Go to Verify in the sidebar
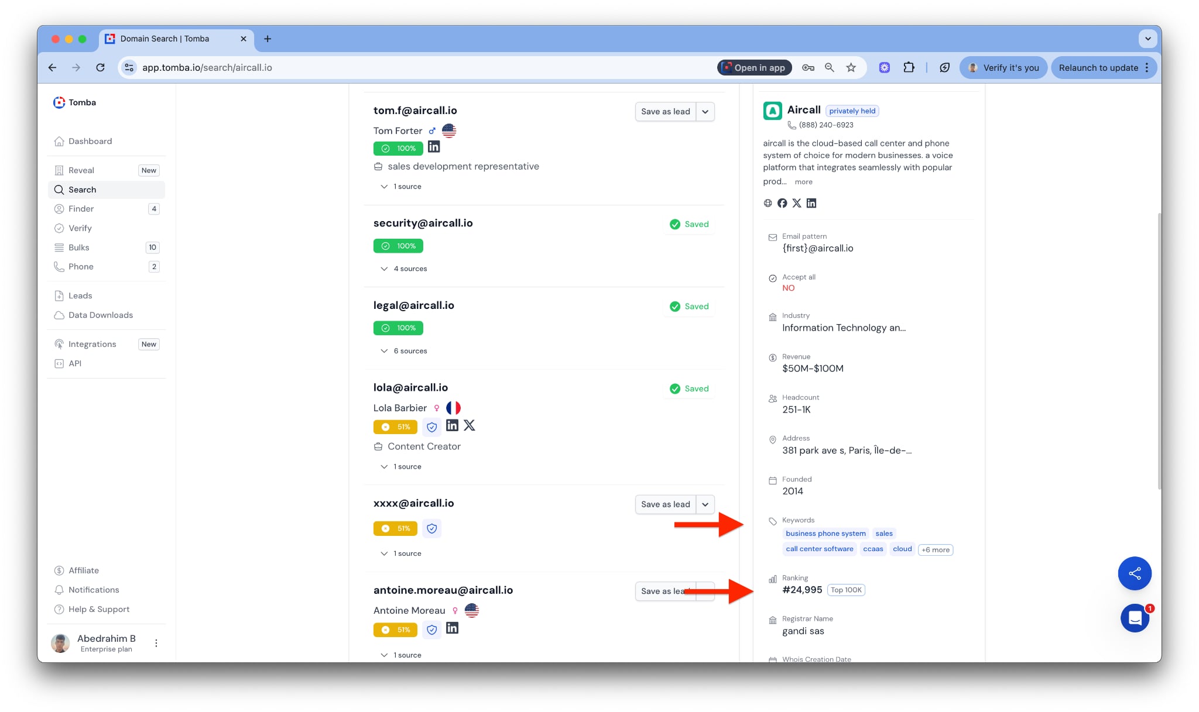1199x712 pixels. tap(80, 228)
